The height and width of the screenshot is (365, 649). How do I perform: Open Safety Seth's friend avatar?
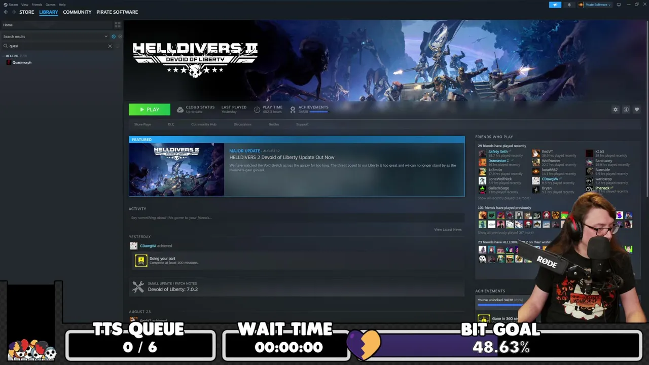tap(482, 153)
